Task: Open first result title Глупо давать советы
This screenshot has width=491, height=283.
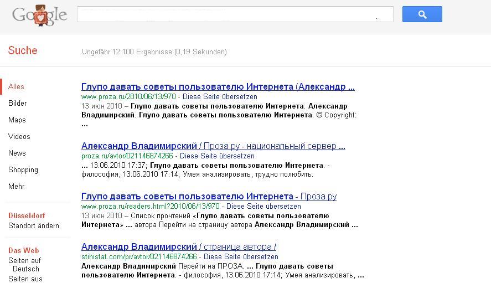Action: tap(218, 86)
